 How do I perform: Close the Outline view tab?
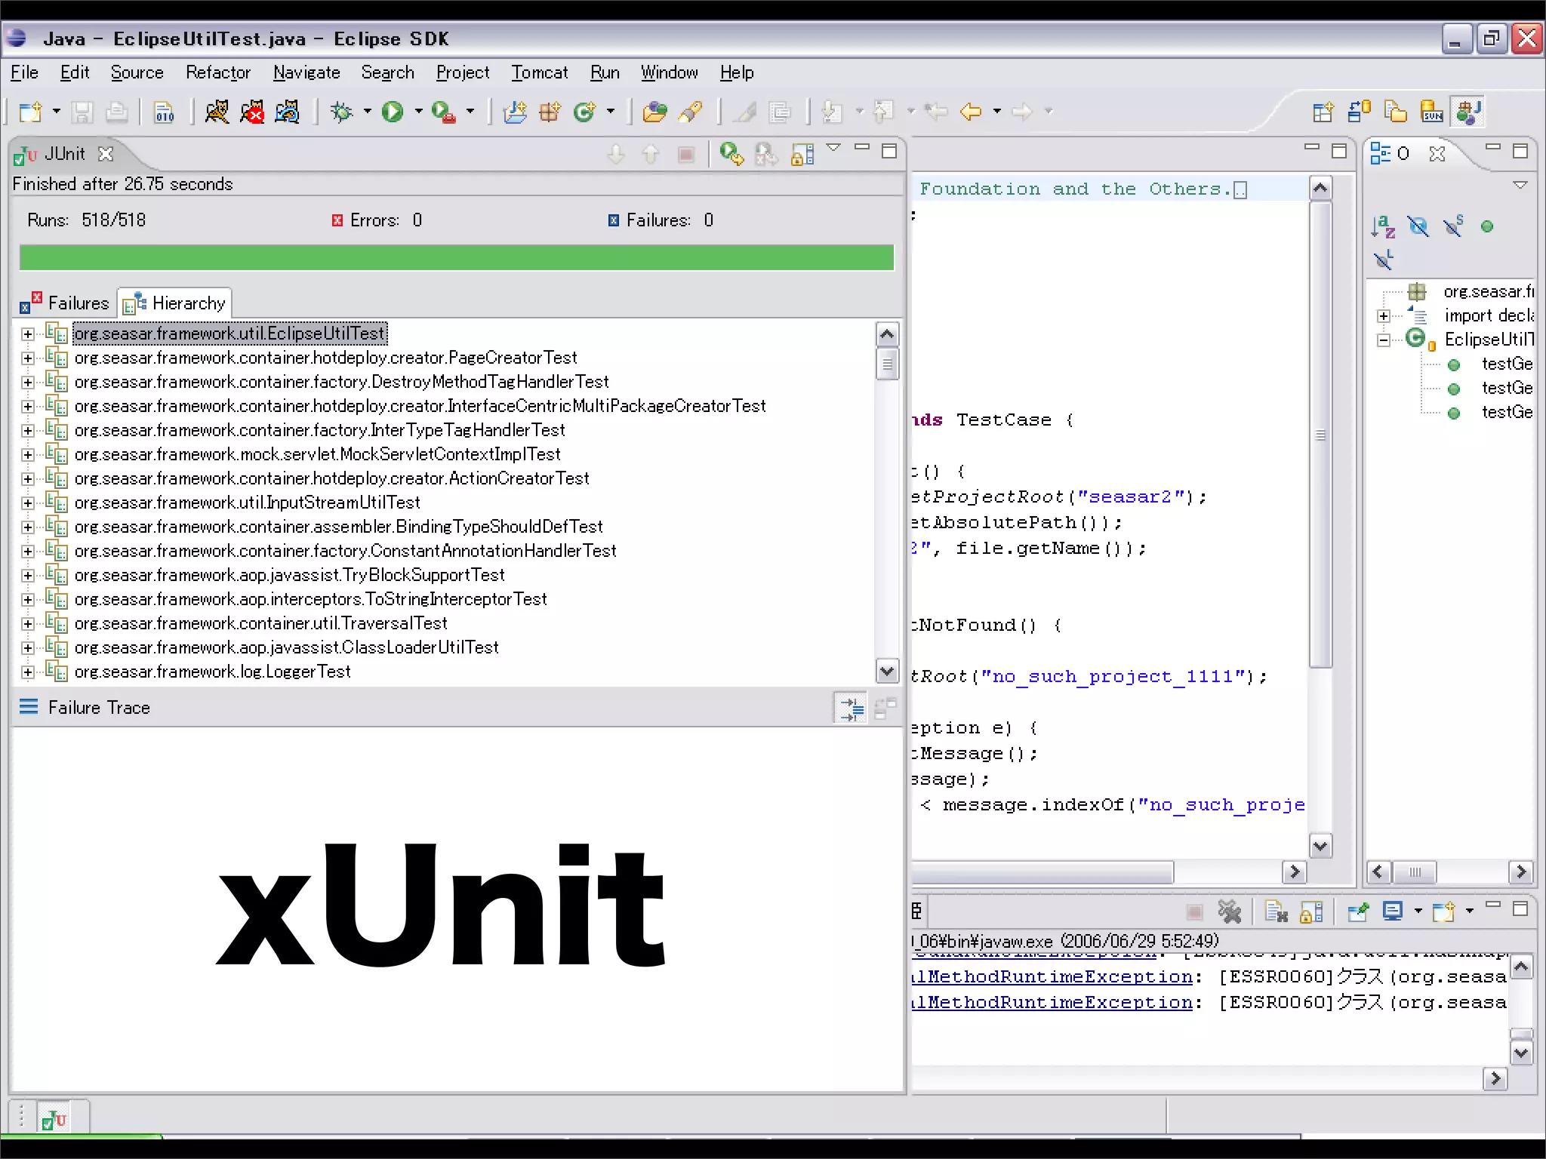(x=1437, y=154)
